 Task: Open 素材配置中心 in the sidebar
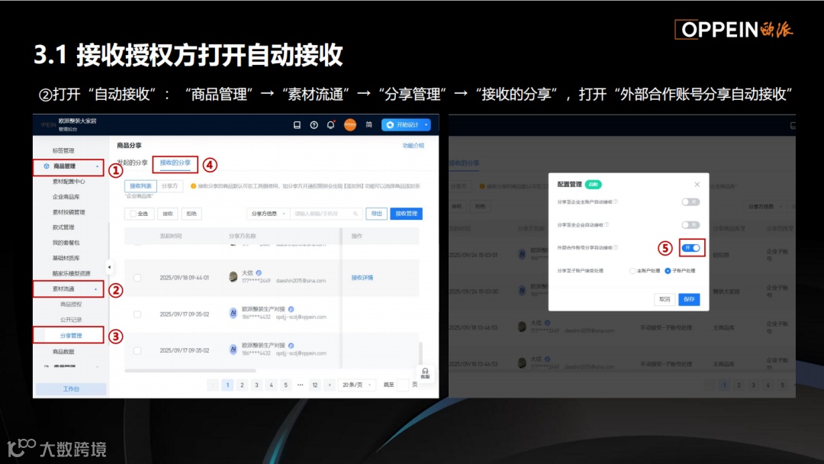coord(69,182)
